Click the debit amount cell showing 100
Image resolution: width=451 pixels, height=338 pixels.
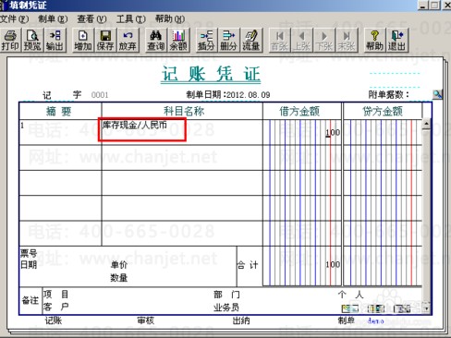pyautogui.click(x=302, y=132)
